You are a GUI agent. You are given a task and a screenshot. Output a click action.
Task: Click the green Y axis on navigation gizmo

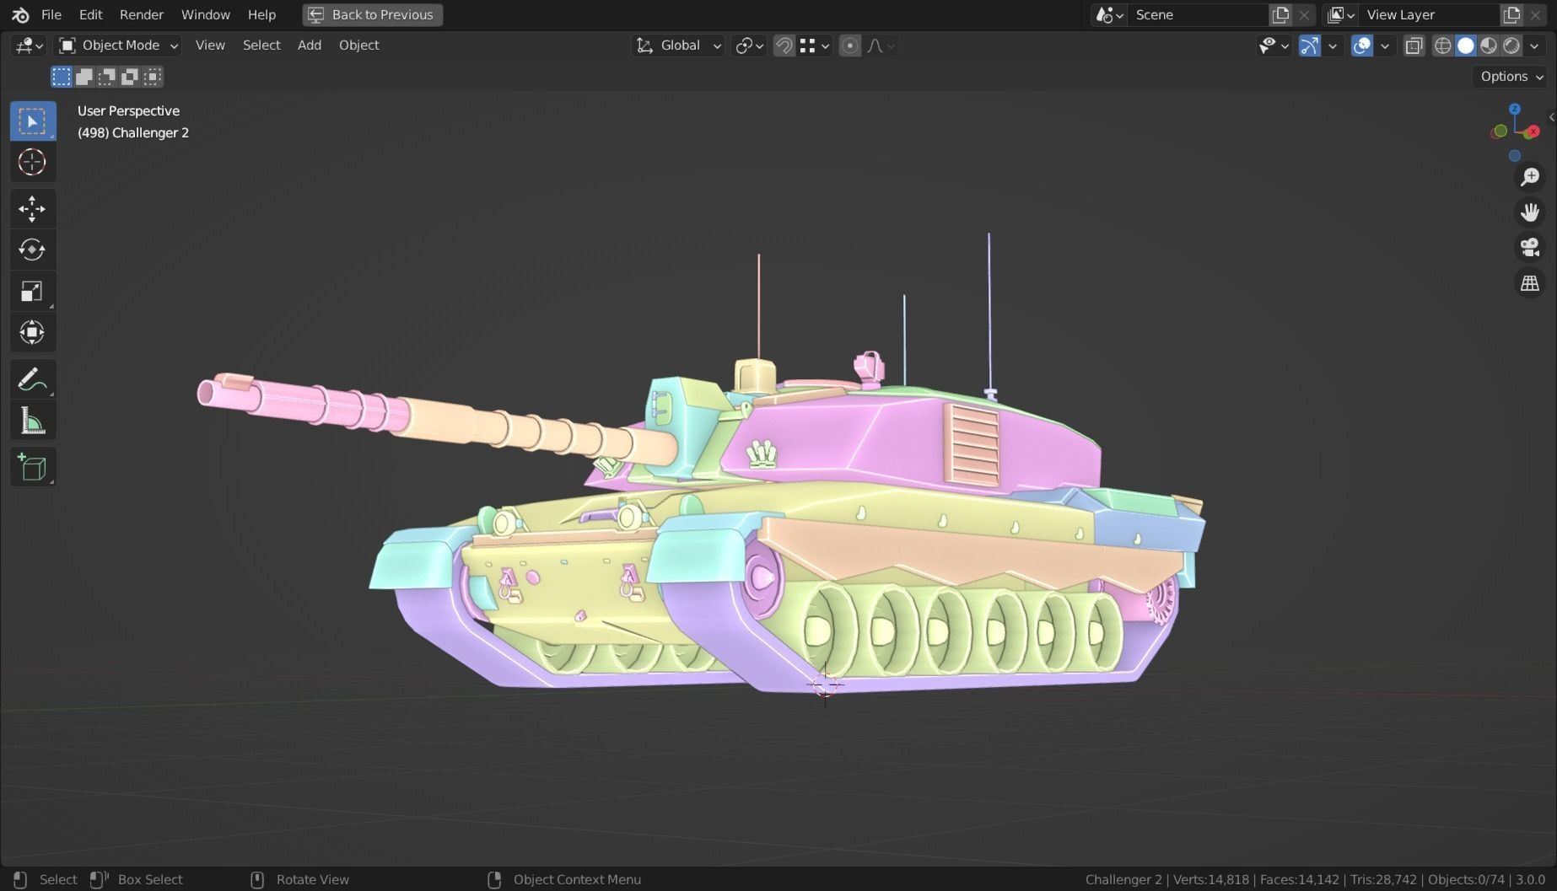point(1500,131)
